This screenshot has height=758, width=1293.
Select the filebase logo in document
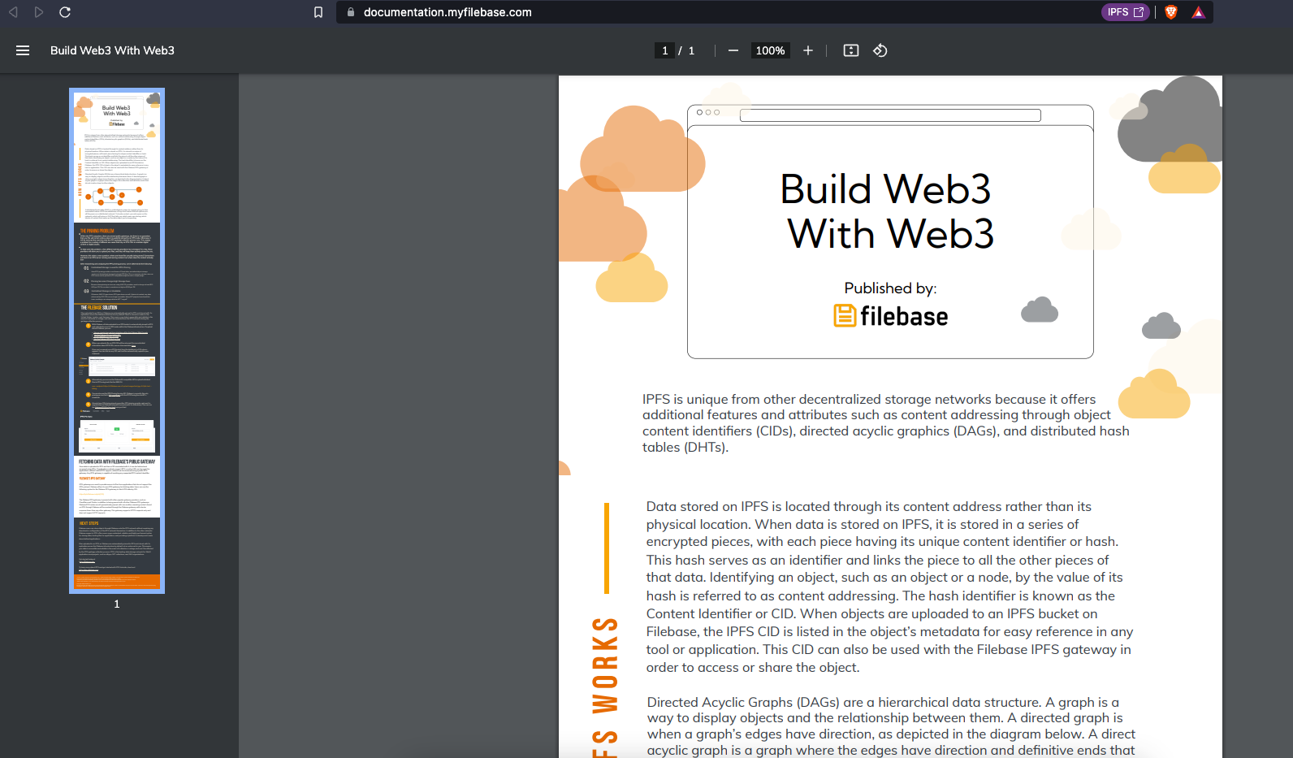(x=891, y=316)
